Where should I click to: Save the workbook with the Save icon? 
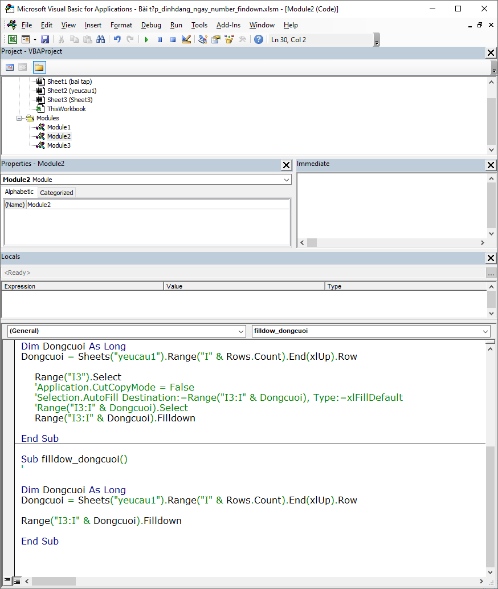45,39
